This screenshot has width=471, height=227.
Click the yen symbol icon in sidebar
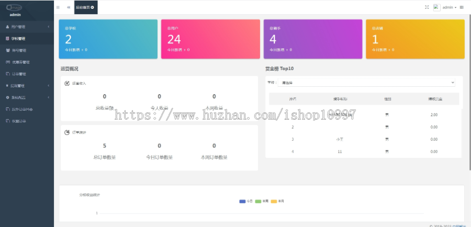[x=7, y=86]
